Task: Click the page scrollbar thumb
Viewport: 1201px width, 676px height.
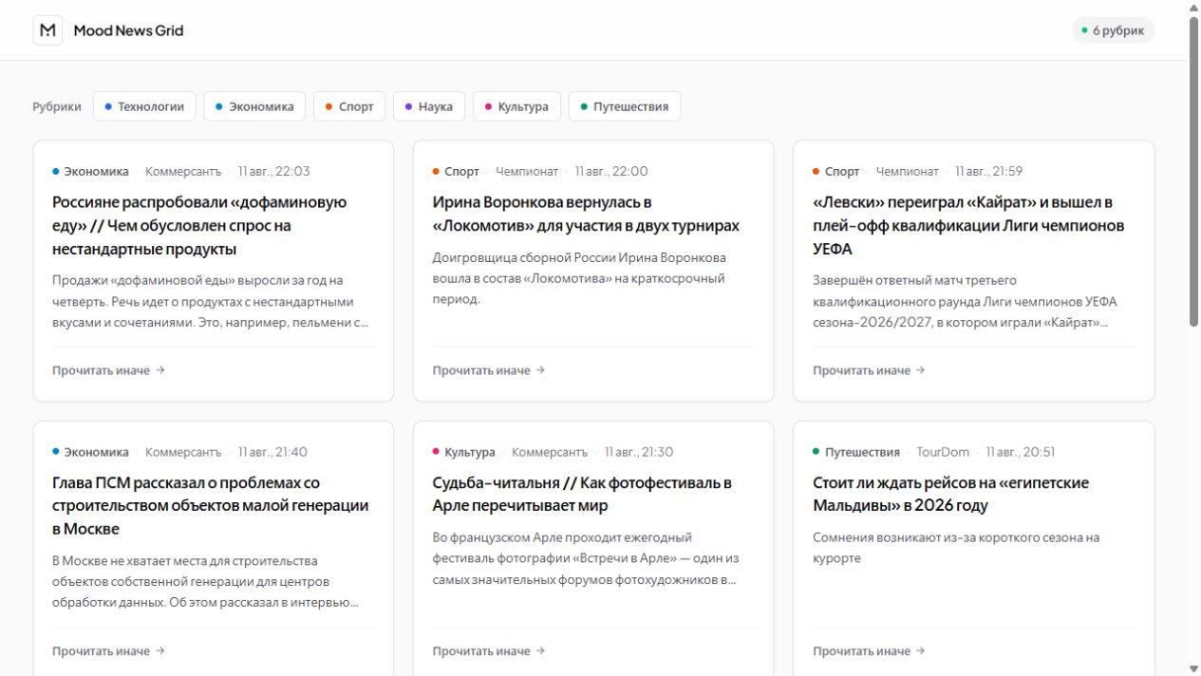Action: pyautogui.click(x=1194, y=171)
